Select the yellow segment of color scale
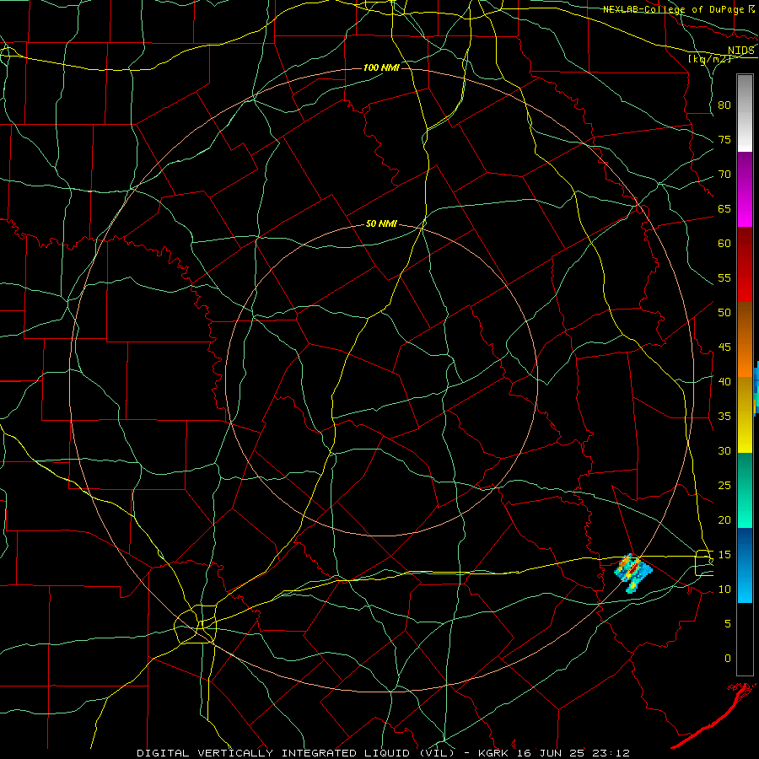 click(745, 415)
